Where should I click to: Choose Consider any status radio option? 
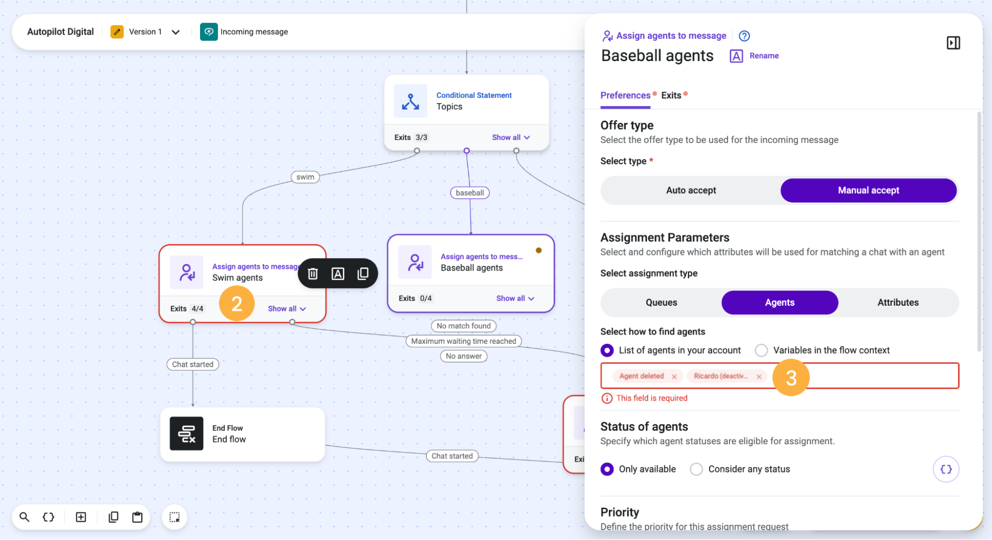click(x=740, y=469)
